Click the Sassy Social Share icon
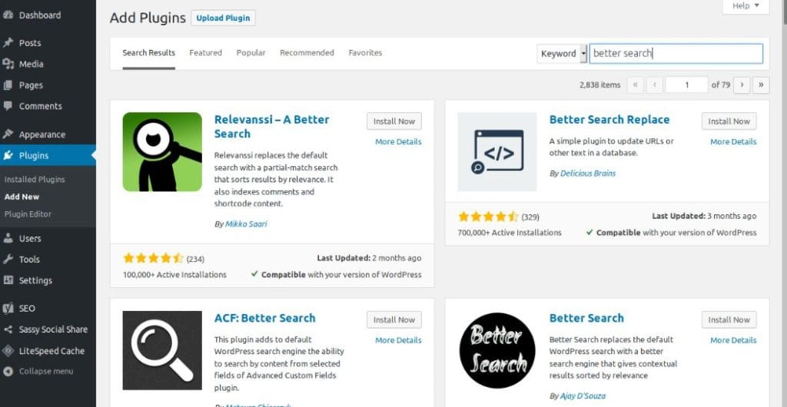 tap(8, 329)
